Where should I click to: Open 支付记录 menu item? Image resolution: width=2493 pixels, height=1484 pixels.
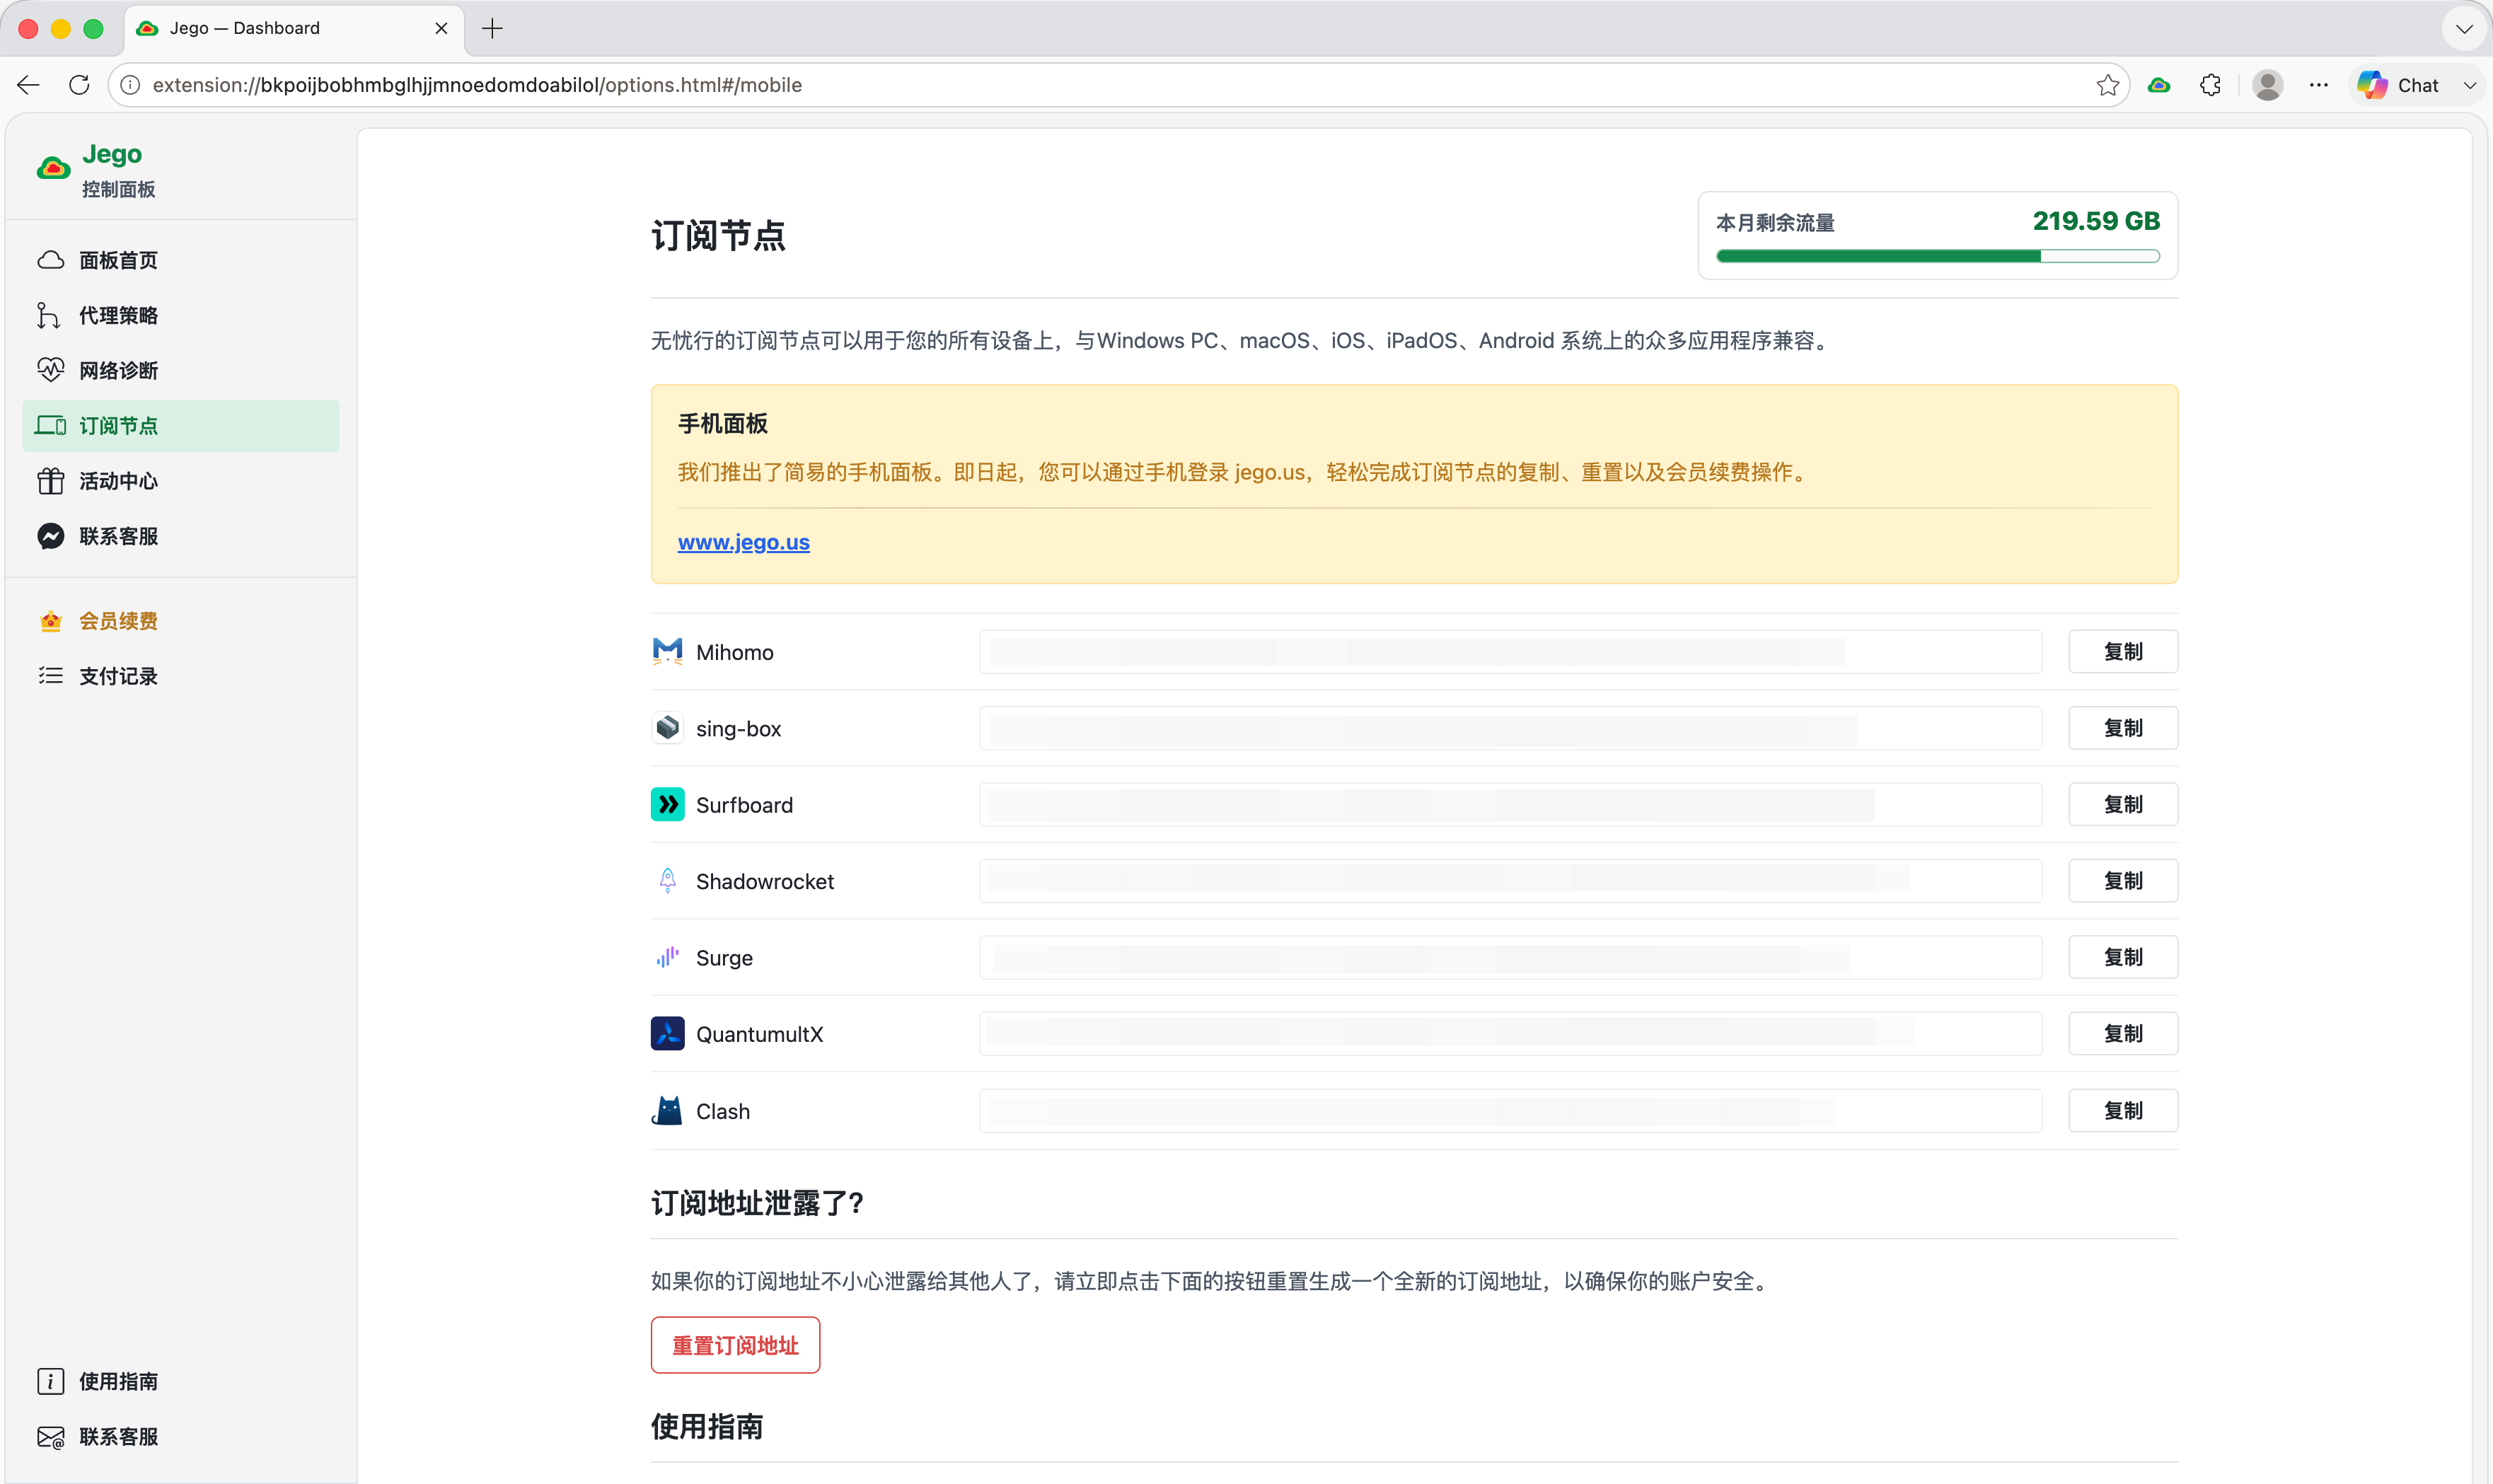pyautogui.click(x=181, y=676)
